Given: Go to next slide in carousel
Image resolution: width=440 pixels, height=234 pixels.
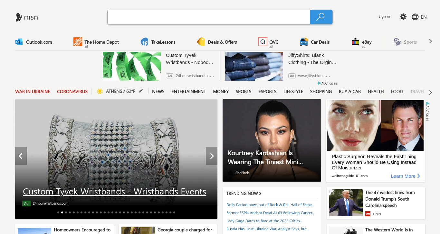Looking at the screenshot, I should [x=212, y=156].
